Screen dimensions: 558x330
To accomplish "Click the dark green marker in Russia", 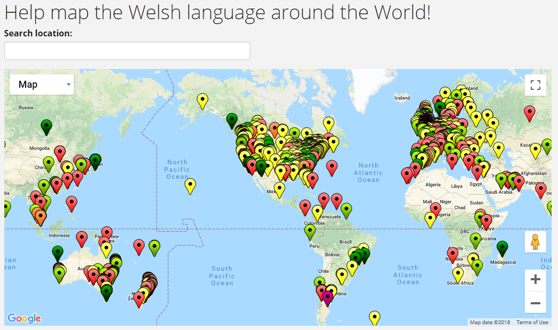I will coord(46,126).
